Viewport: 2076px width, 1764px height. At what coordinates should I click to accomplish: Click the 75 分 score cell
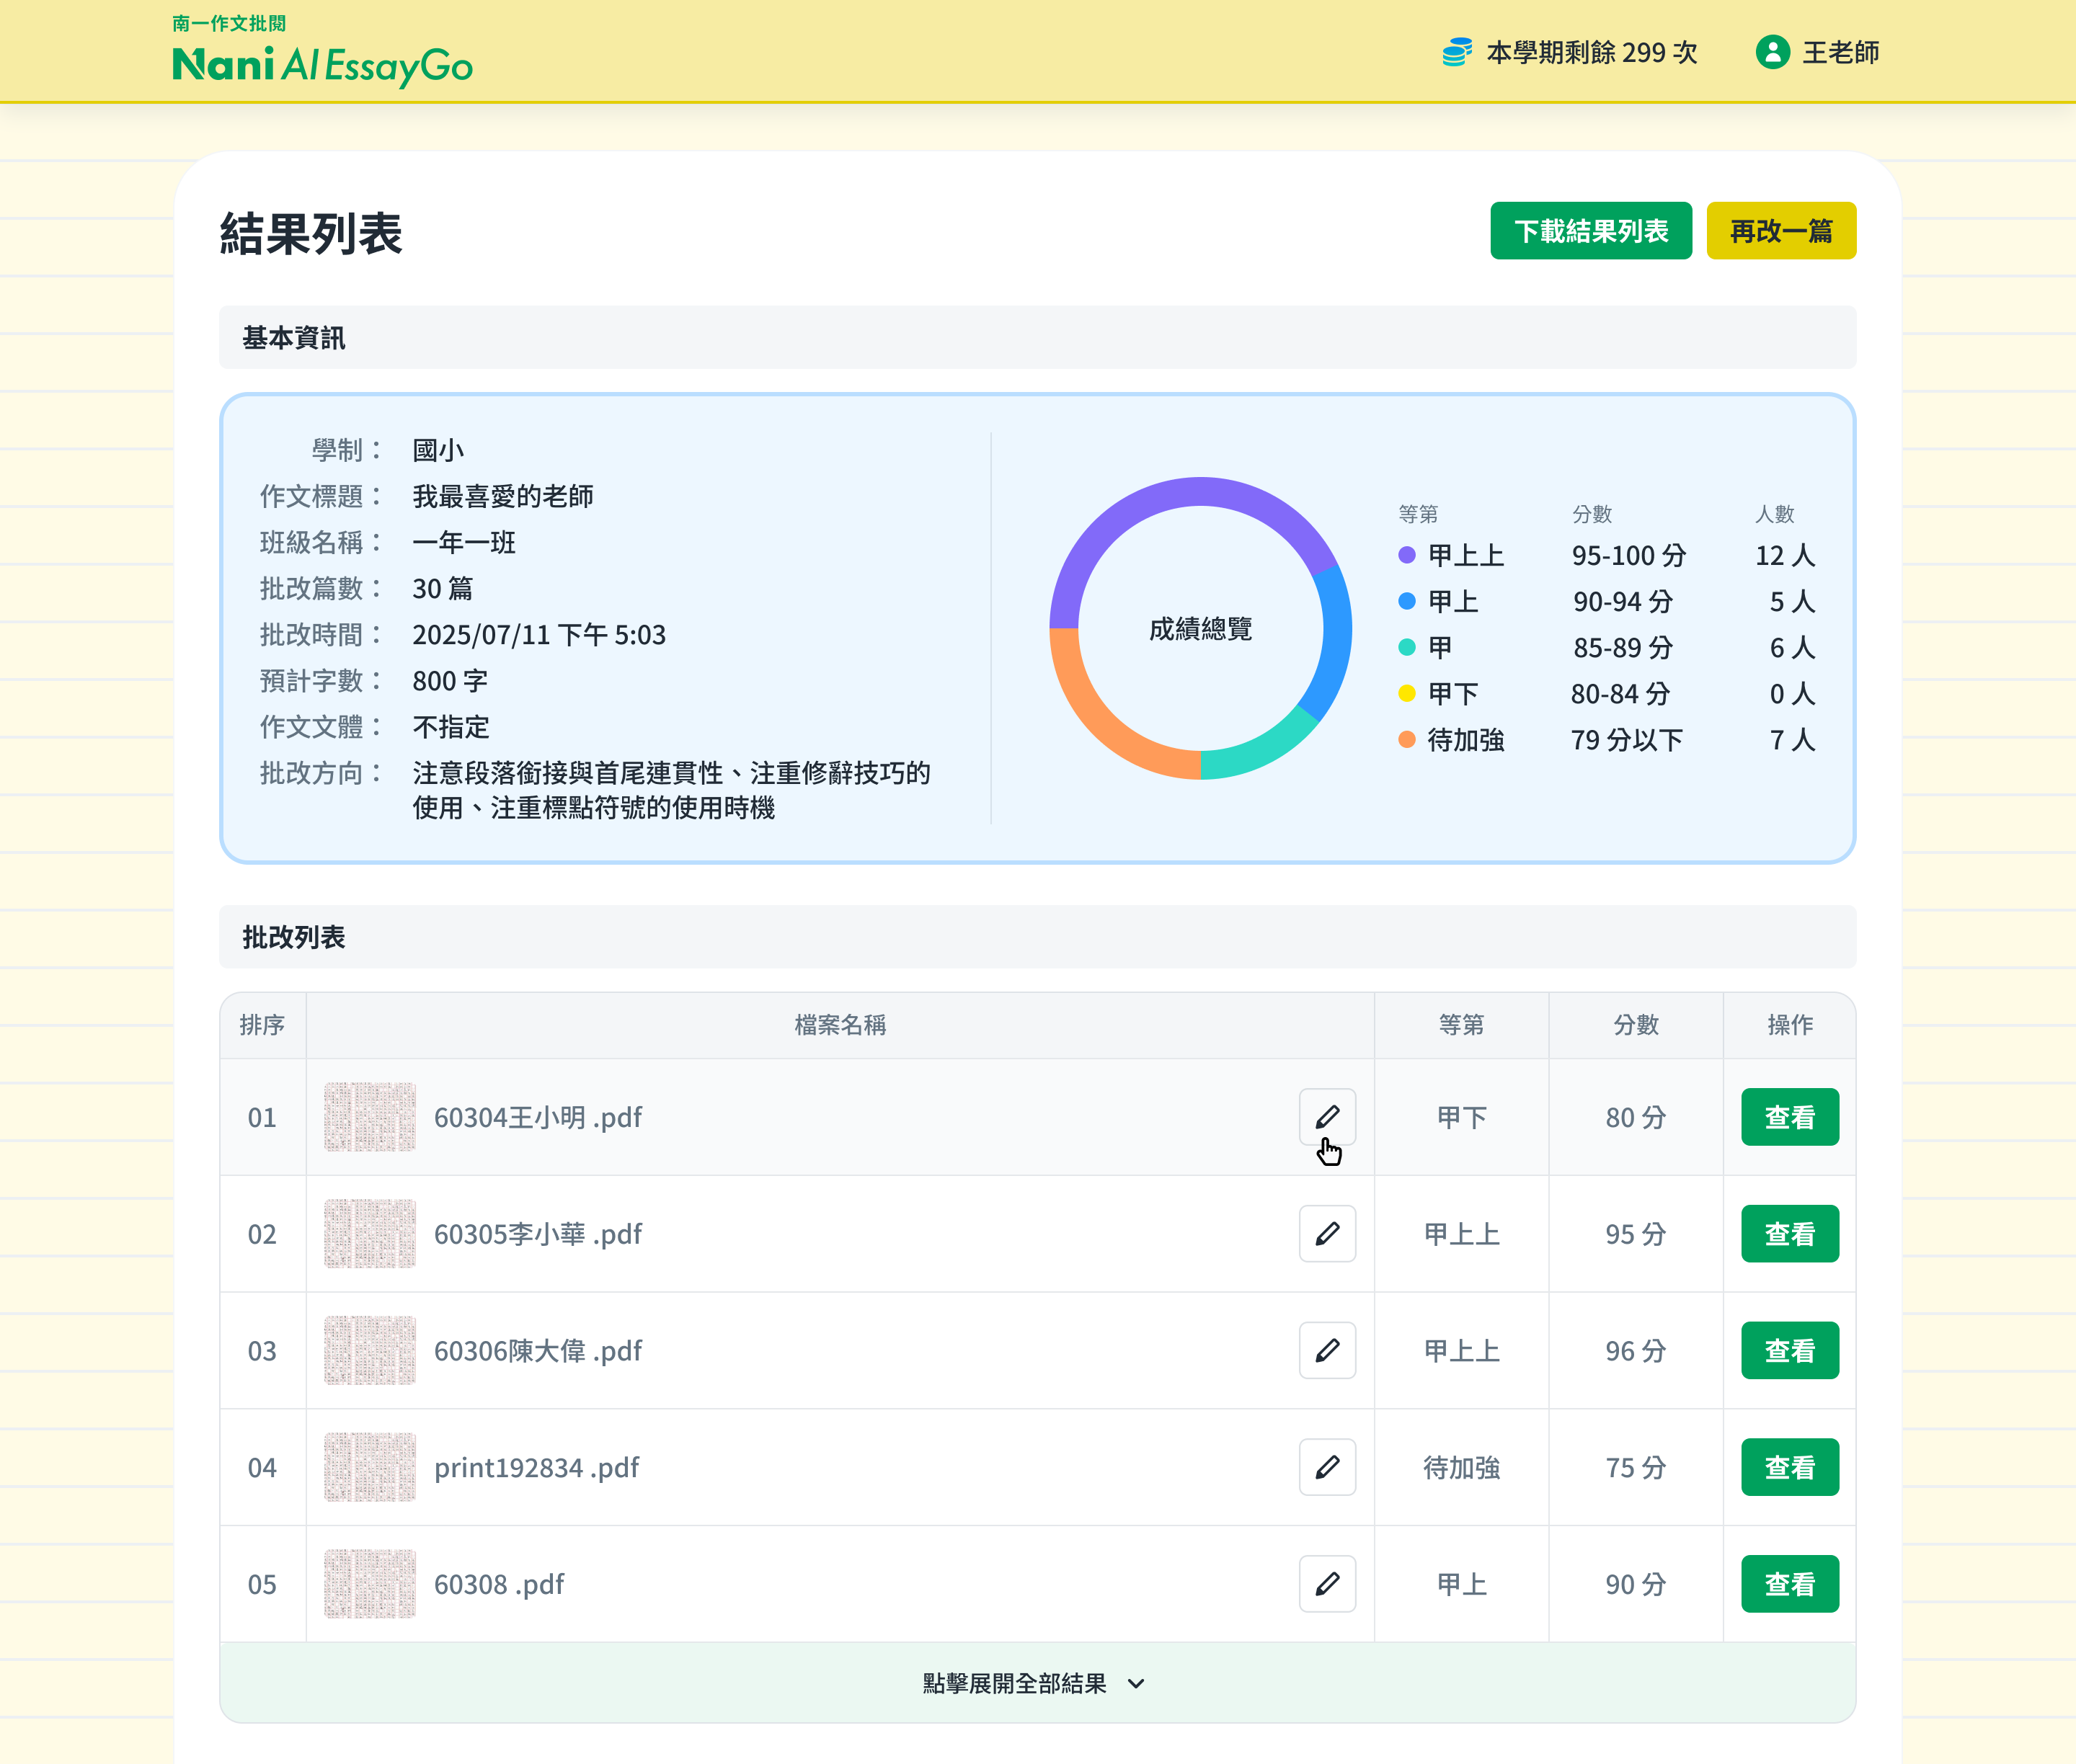tap(1636, 1467)
